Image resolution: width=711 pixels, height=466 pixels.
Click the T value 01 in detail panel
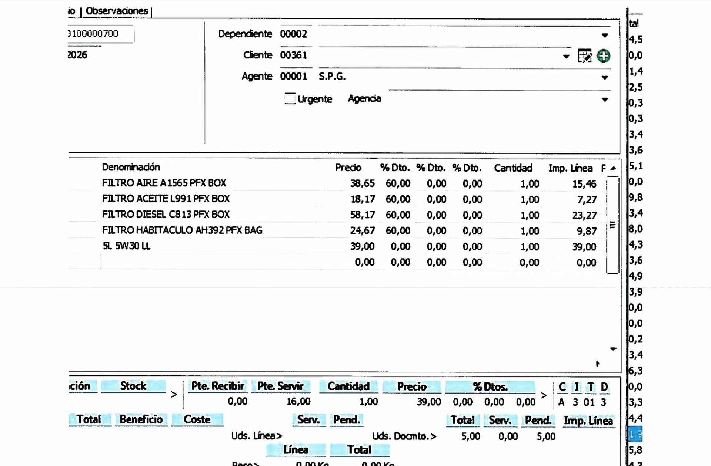589,402
